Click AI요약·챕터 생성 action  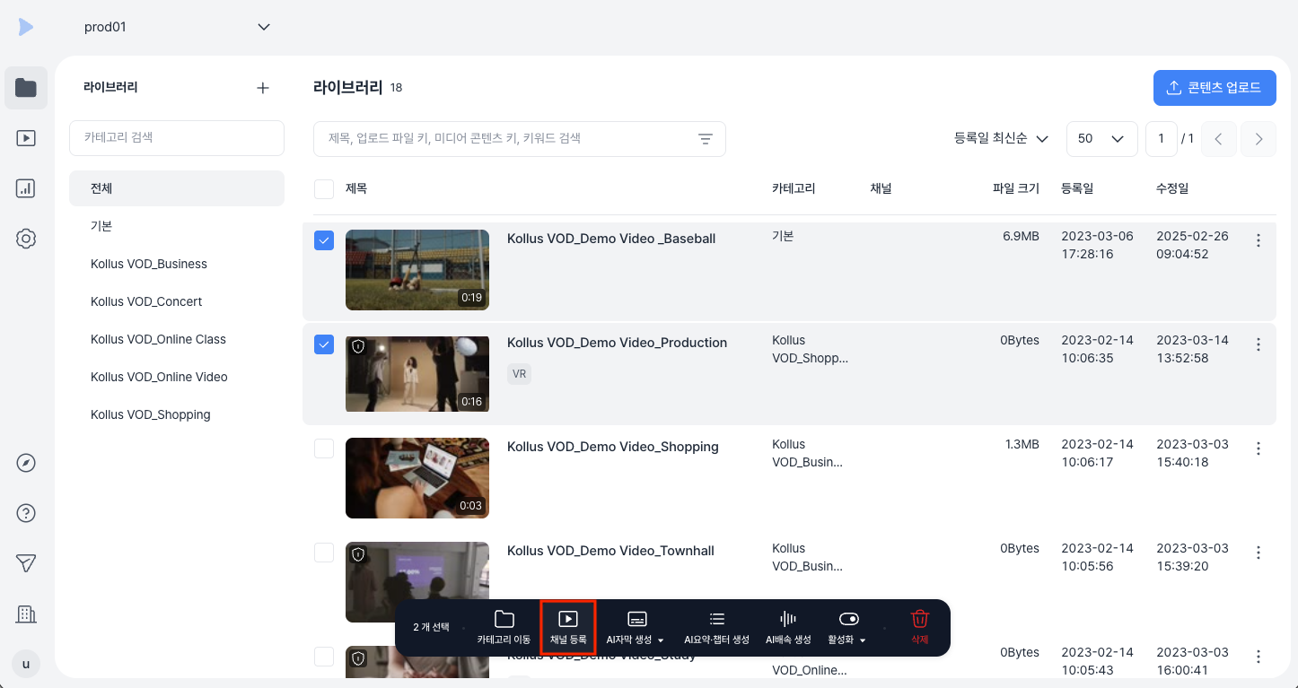716,628
